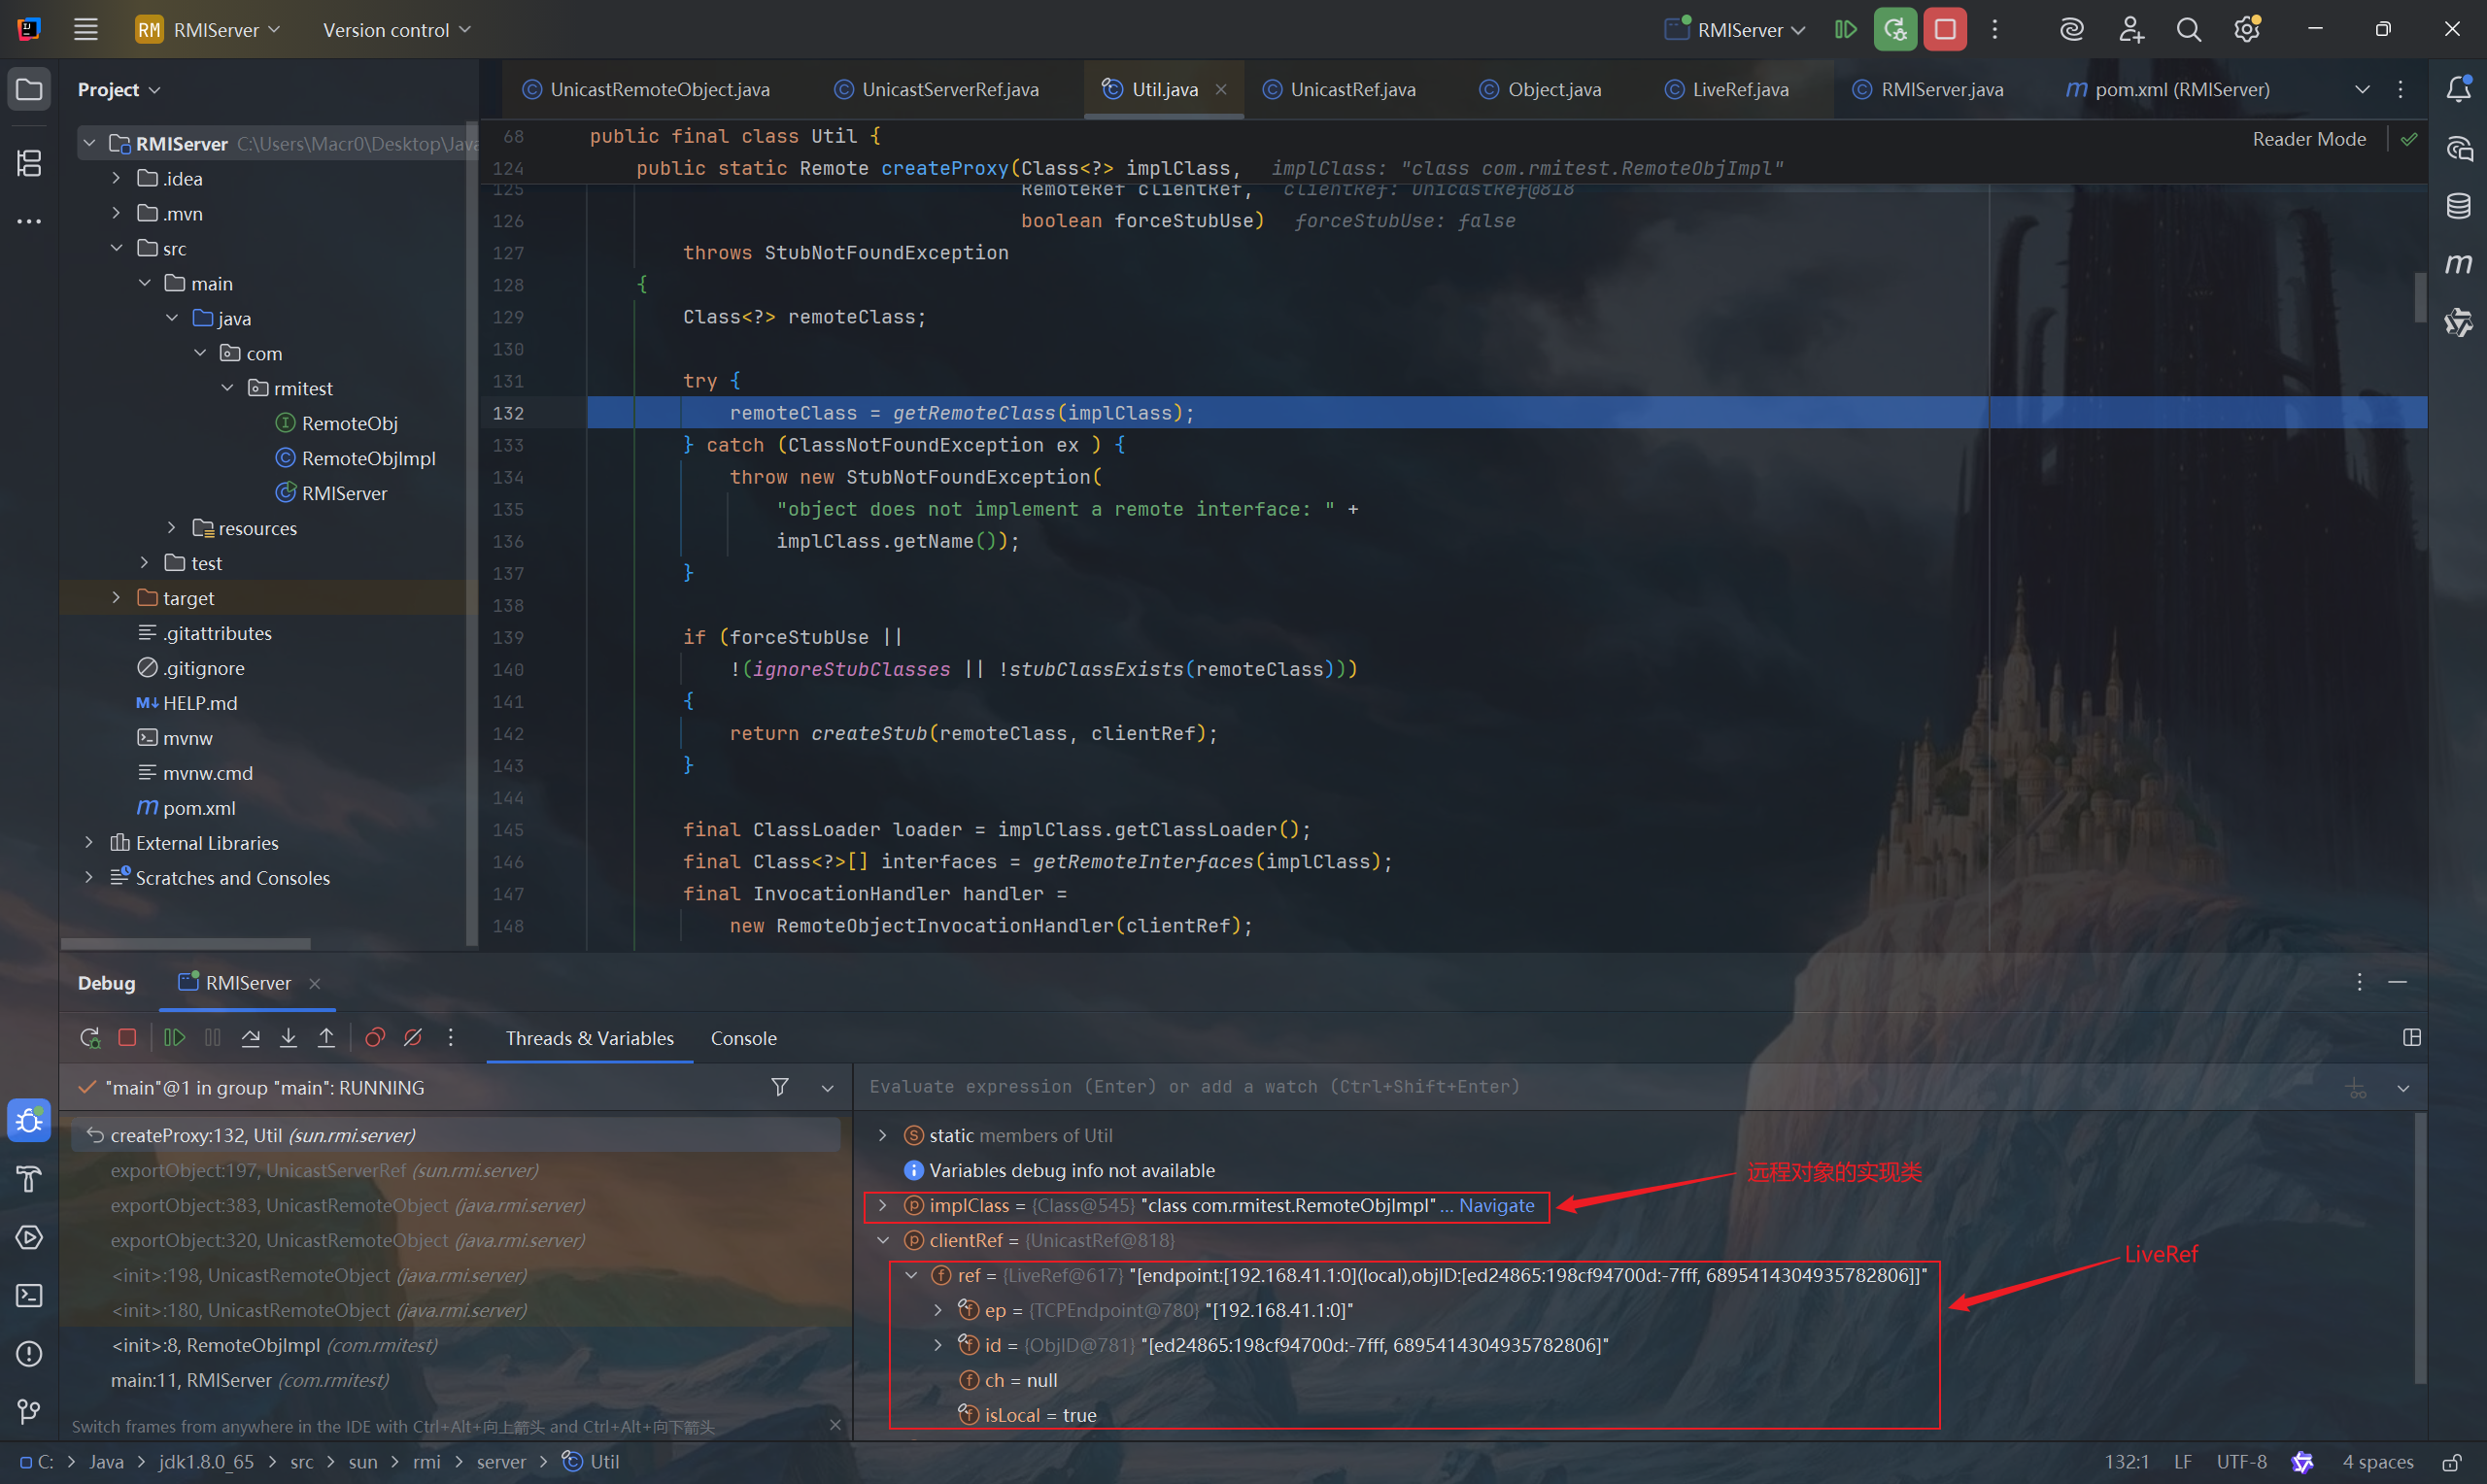Open the AI assistant swirl icon
The image size is (2487, 1484).
(x=2071, y=29)
